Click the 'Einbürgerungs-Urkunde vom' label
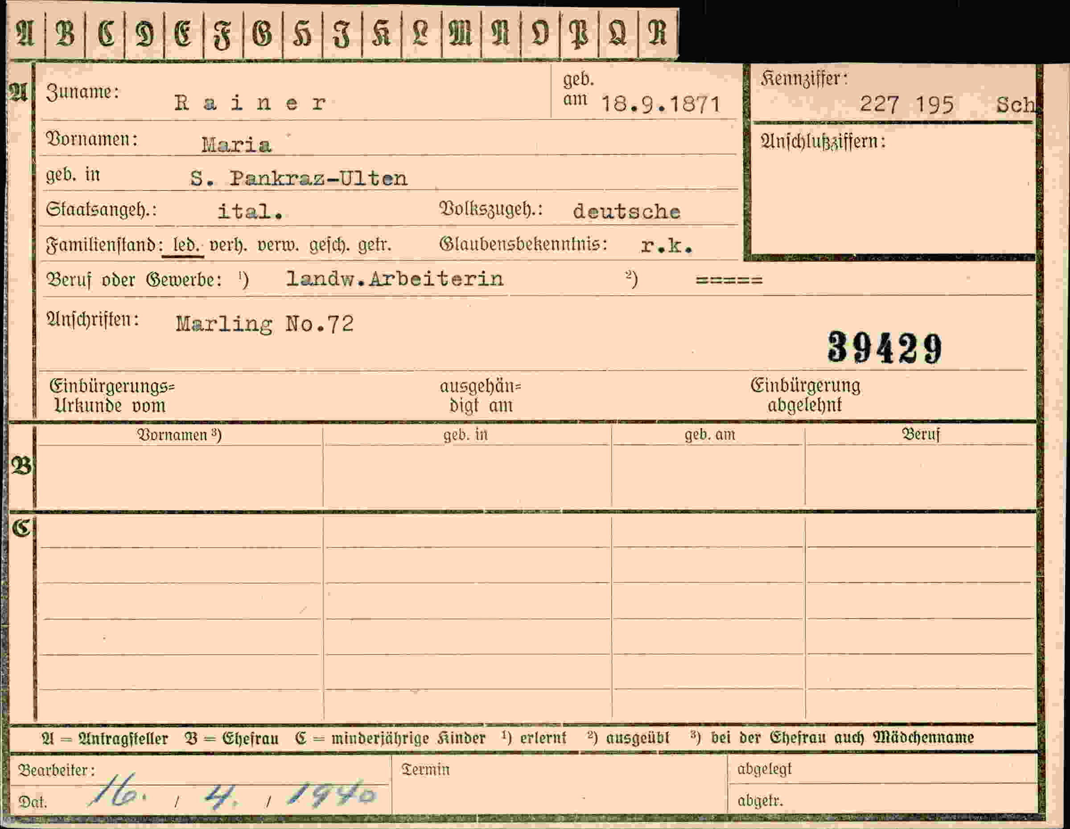 click(x=112, y=396)
